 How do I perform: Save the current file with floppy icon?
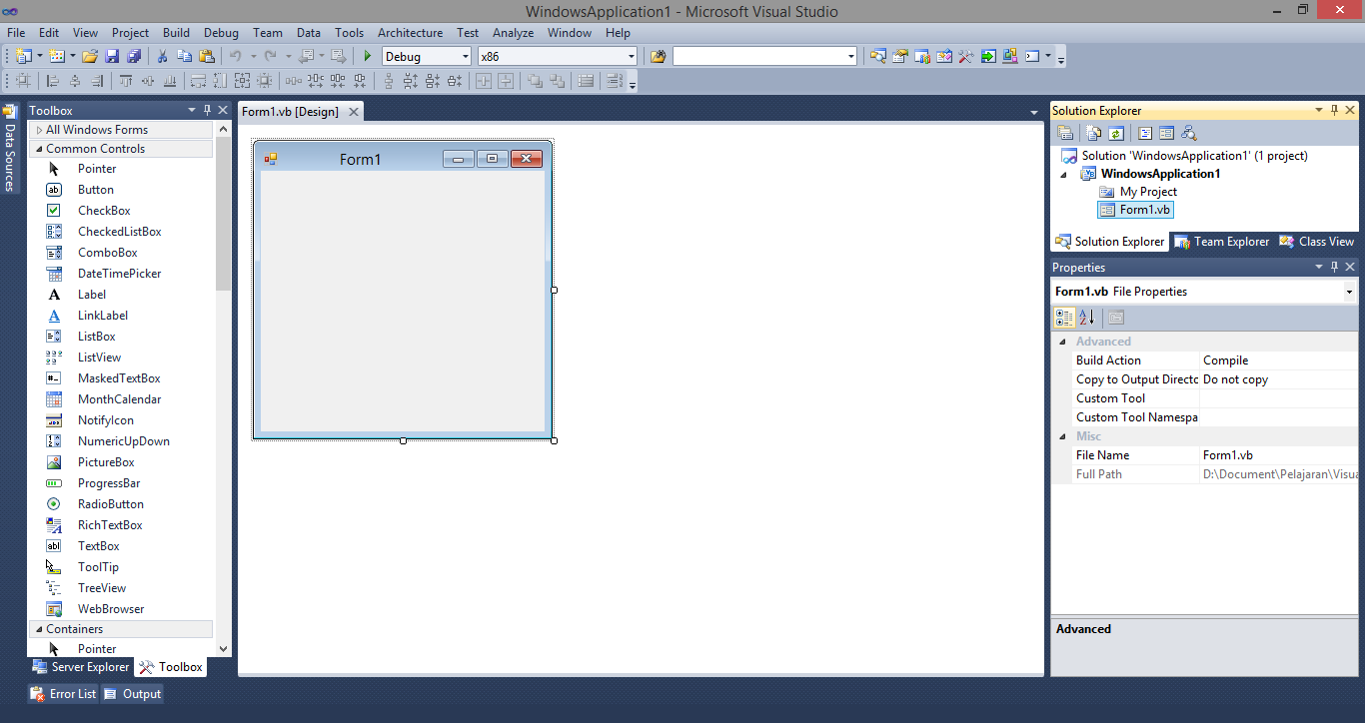point(112,56)
